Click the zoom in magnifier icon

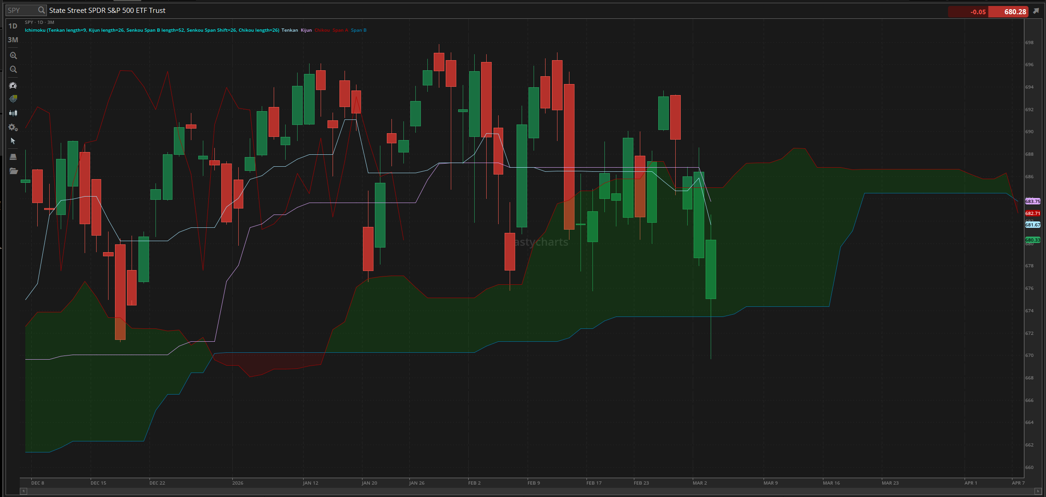click(13, 56)
